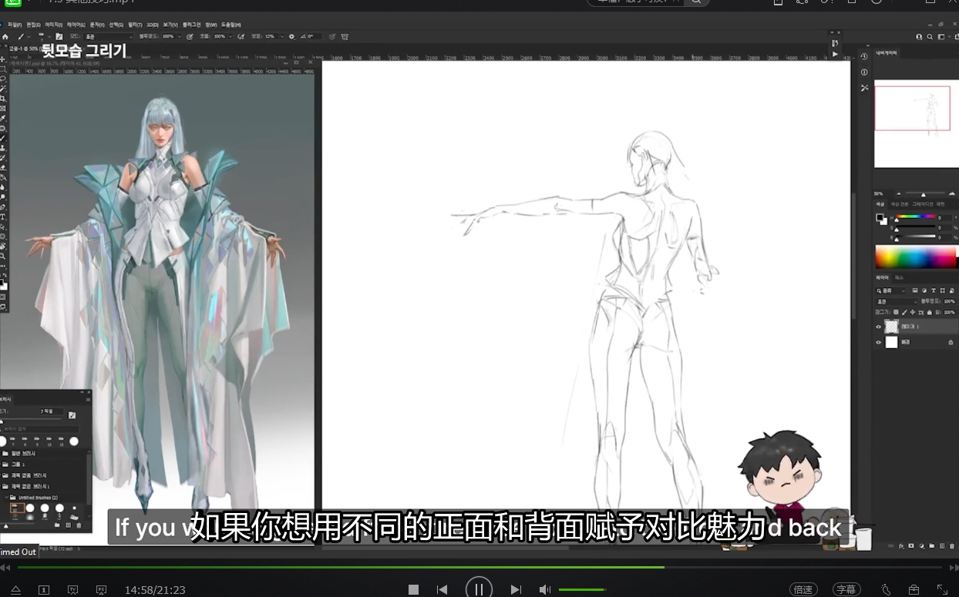
Task: Switch to the 패스 tab in the Layers panel
Action: [x=899, y=277]
